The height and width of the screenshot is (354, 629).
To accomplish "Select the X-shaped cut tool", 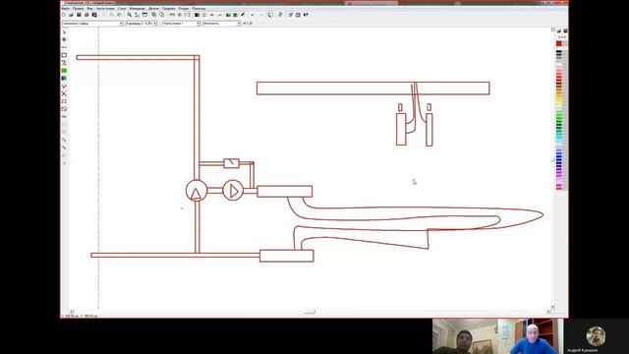I will tap(64, 94).
